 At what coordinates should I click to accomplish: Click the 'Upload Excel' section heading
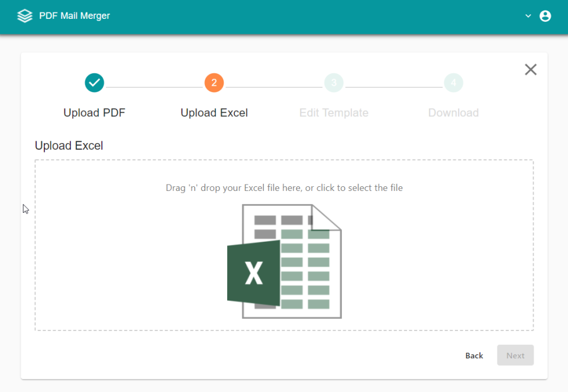coord(69,145)
